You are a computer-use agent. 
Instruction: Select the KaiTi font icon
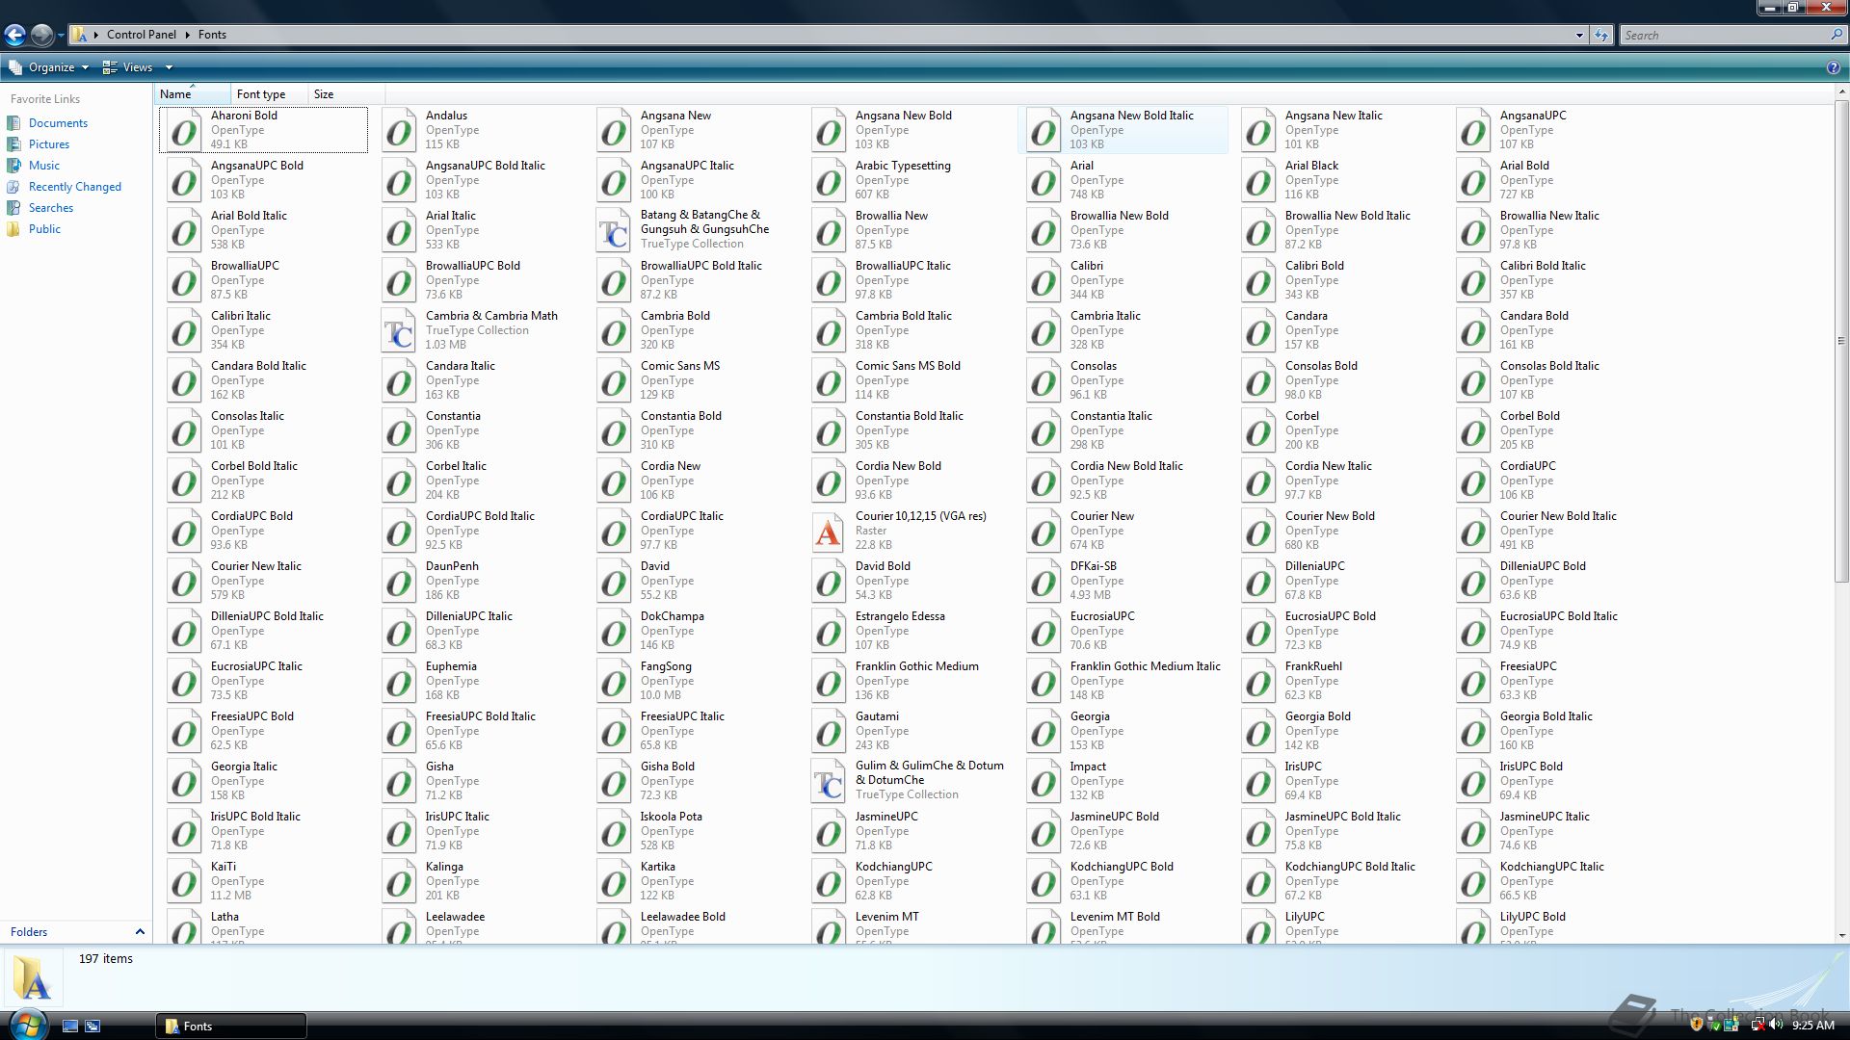pyautogui.click(x=184, y=881)
